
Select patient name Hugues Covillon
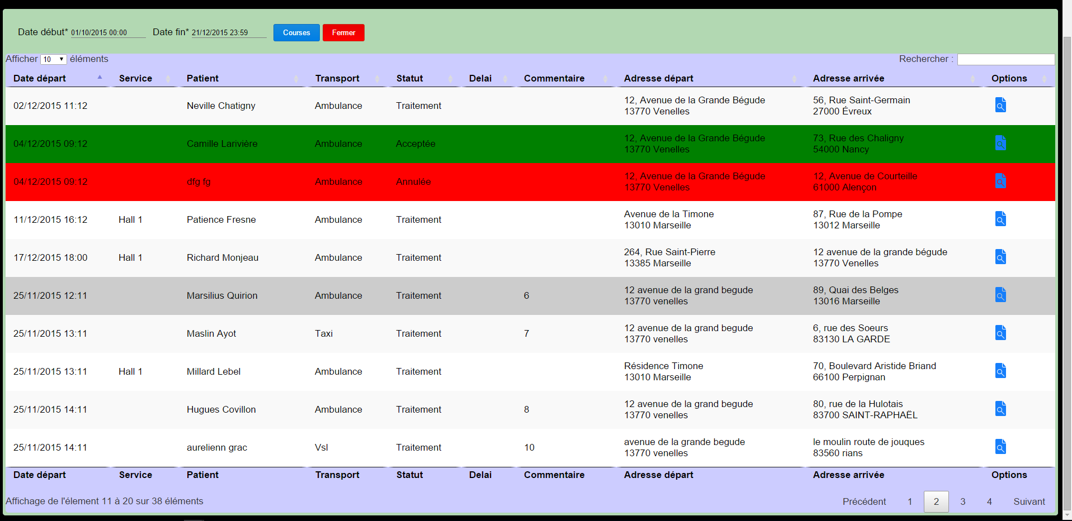(221, 409)
